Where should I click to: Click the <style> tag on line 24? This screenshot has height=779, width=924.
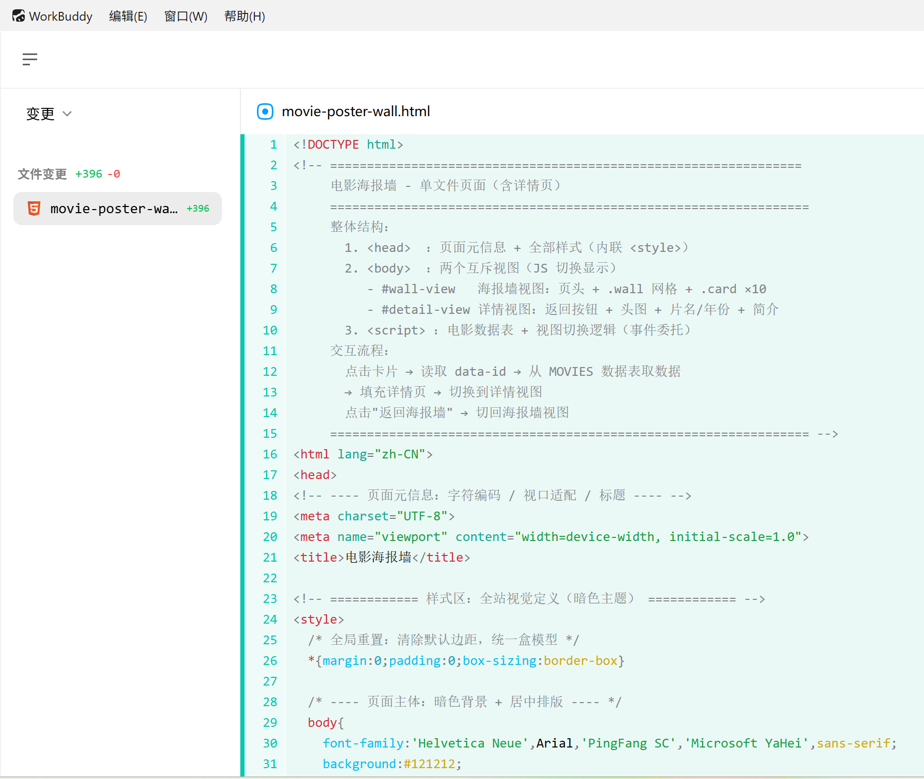(x=319, y=619)
